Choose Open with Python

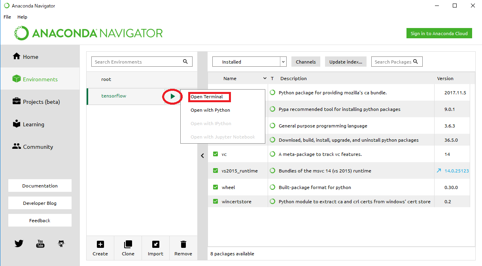(210, 110)
